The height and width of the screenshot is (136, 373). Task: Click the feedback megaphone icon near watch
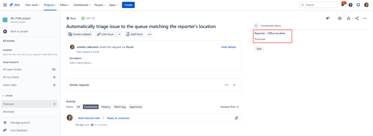[x=328, y=18]
